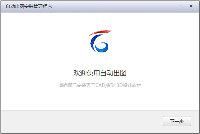Click the 请确保已安装天工CAD subtitle text
Image resolution: width=200 pixels, height=134 pixels.
coord(100,85)
